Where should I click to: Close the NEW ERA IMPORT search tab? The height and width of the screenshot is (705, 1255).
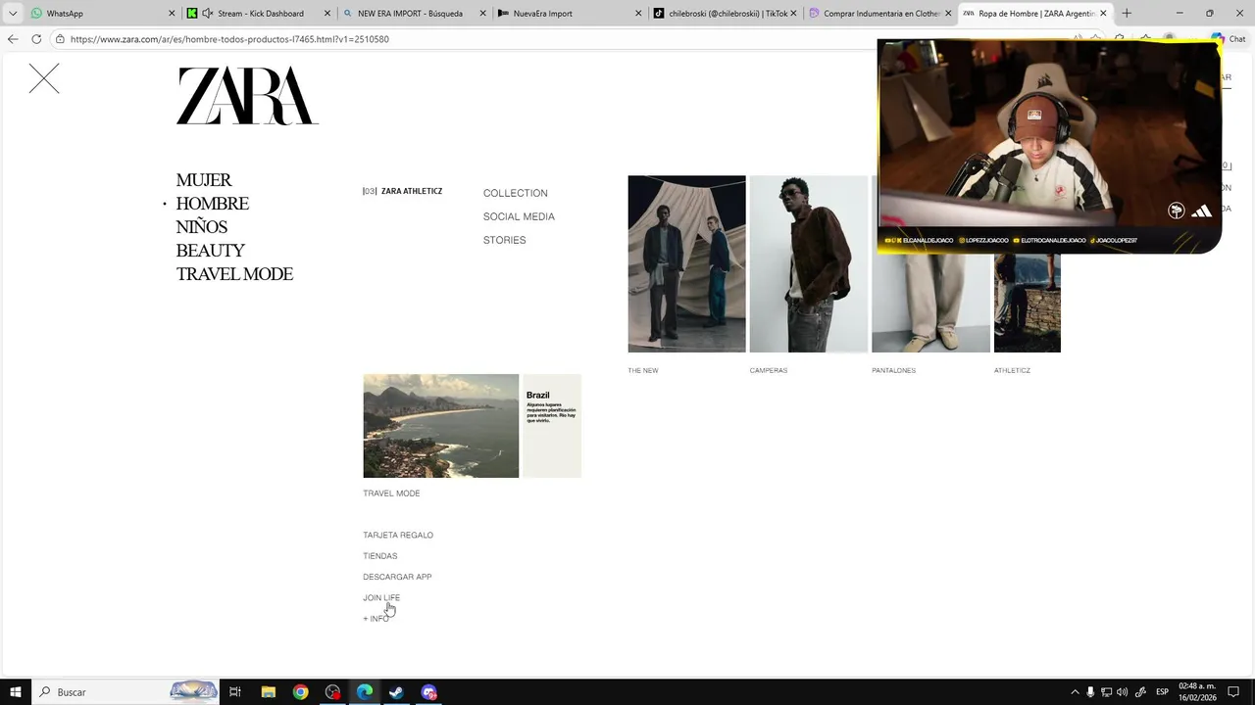point(483,14)
